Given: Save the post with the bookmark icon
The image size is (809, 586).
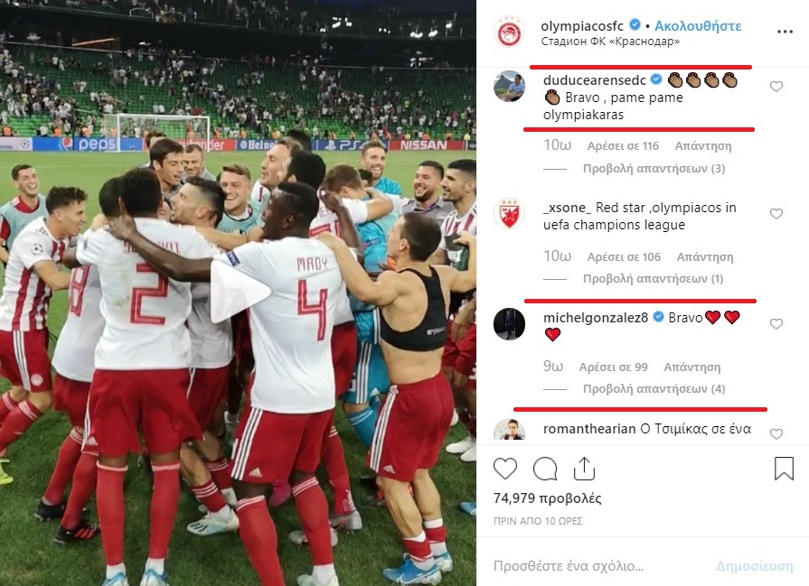Looking at the screenshot, I should [x=784, y=469].
